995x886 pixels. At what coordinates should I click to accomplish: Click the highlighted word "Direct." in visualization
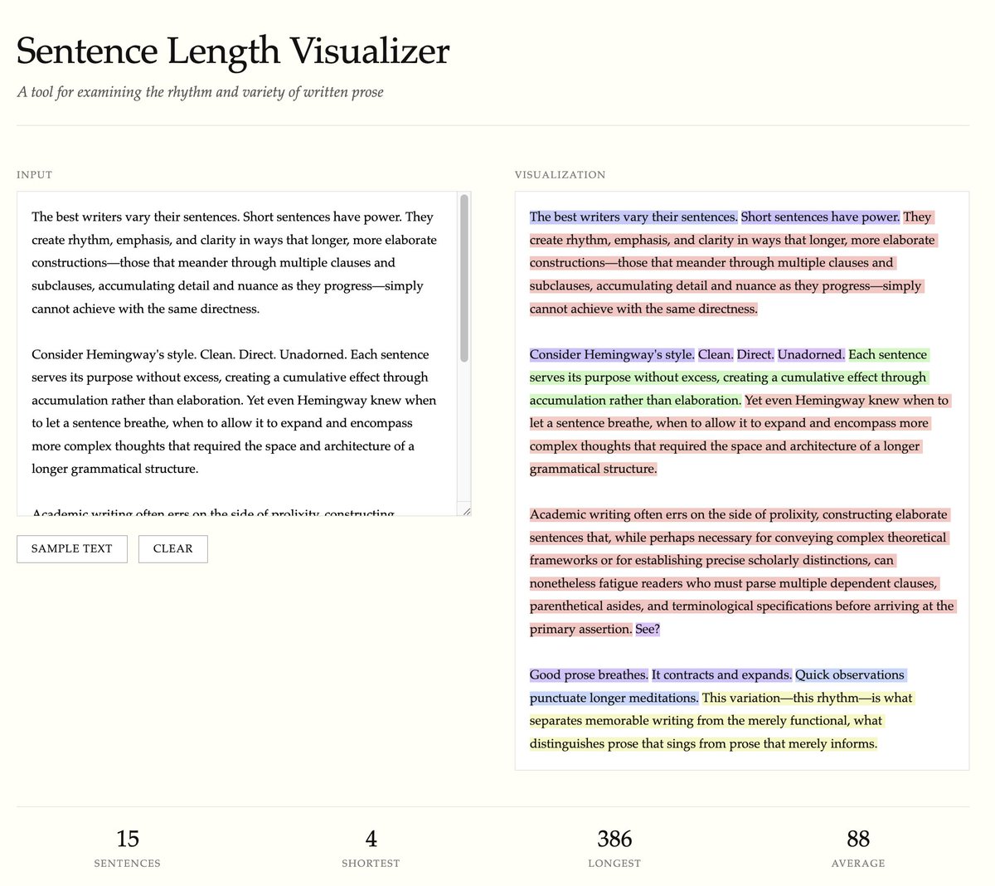tap(755, 355)
